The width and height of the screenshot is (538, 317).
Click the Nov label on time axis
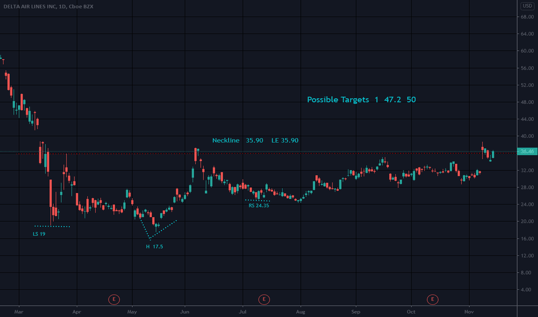(x=469, y=312)
